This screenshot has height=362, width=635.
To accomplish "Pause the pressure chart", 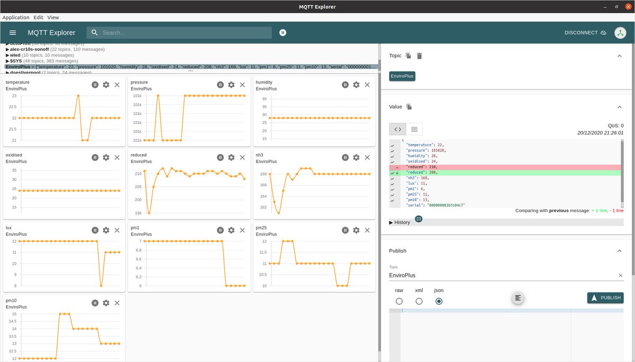I will (x=220, y=85).
